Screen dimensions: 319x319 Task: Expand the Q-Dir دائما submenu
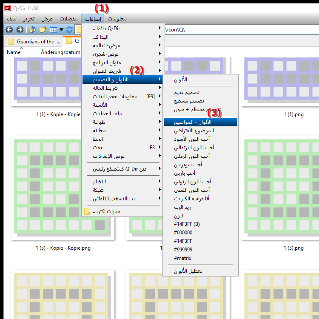click(x=122, y=28)
